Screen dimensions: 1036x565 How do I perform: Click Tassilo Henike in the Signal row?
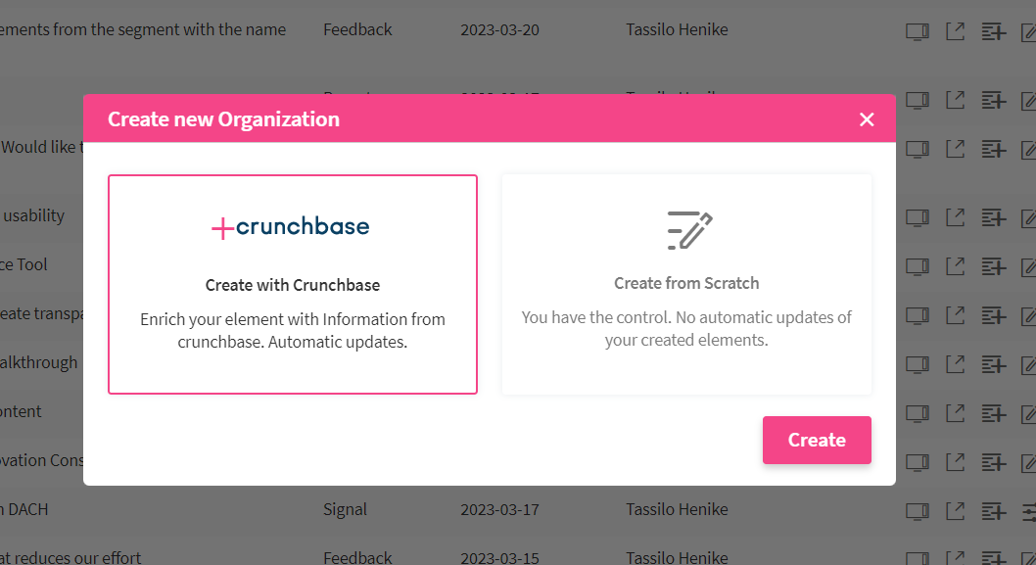point(677,509)
